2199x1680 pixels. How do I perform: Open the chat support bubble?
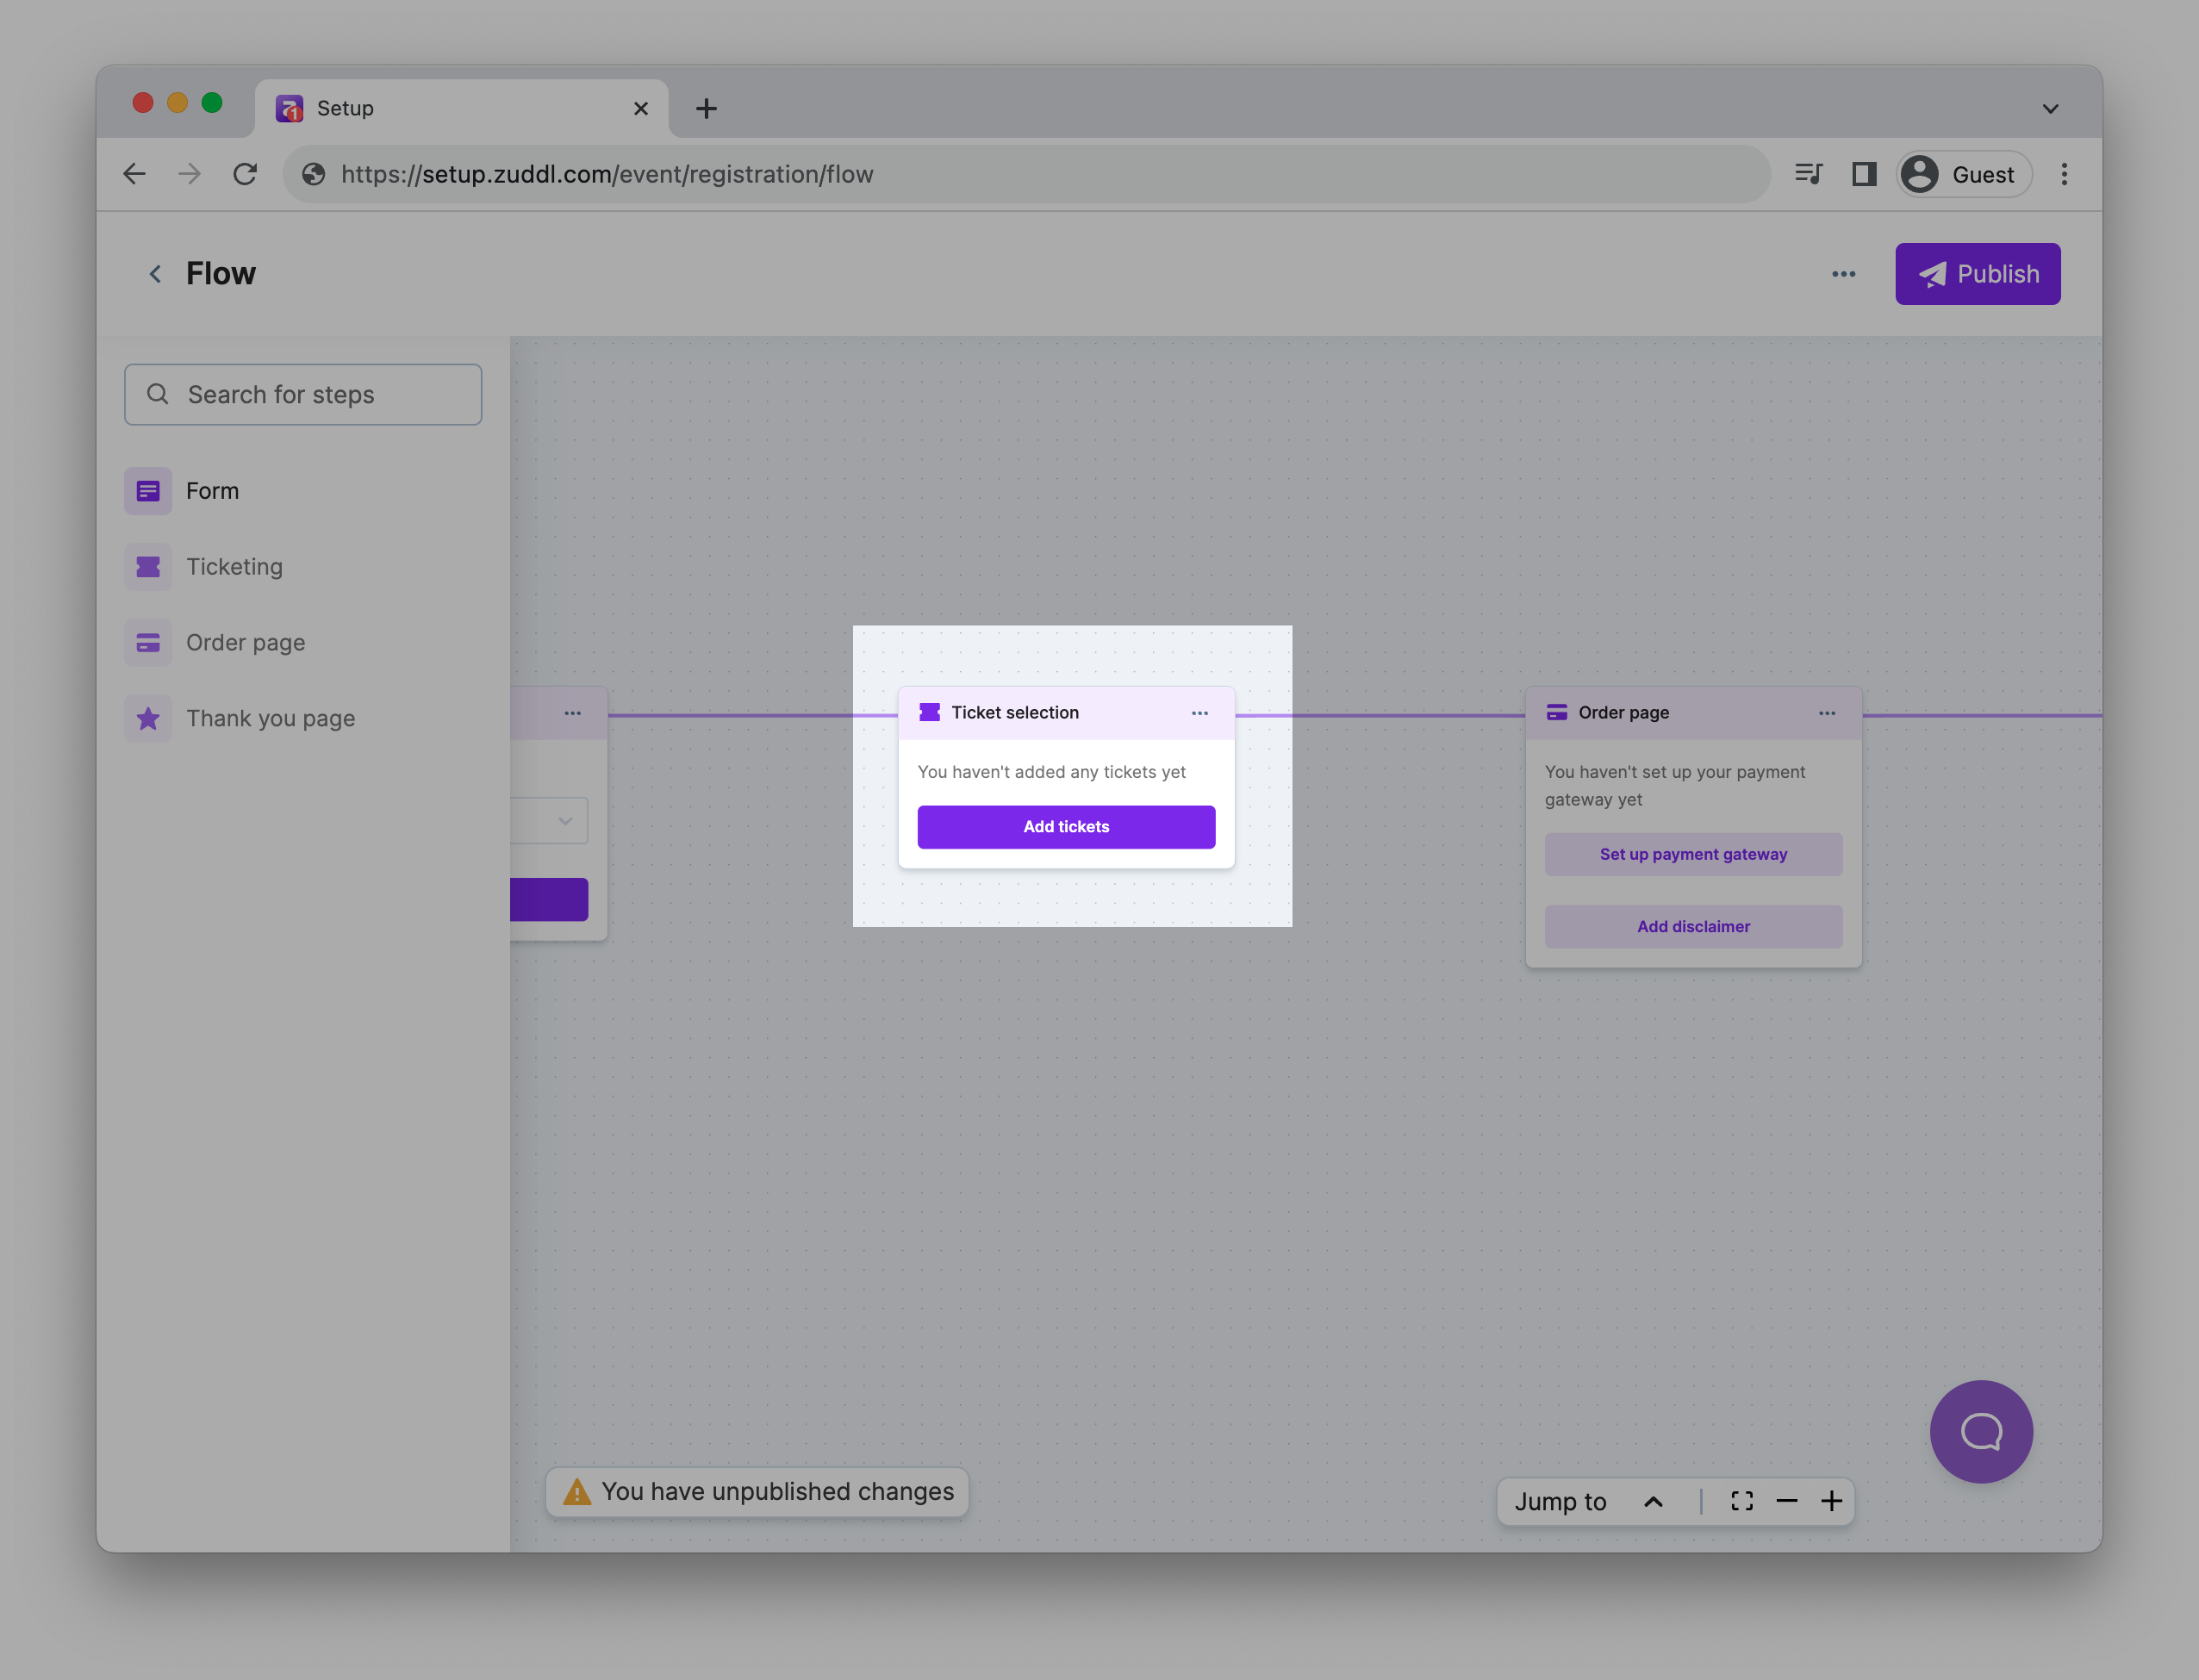pyautogui.click(x=1980, y=1431)
